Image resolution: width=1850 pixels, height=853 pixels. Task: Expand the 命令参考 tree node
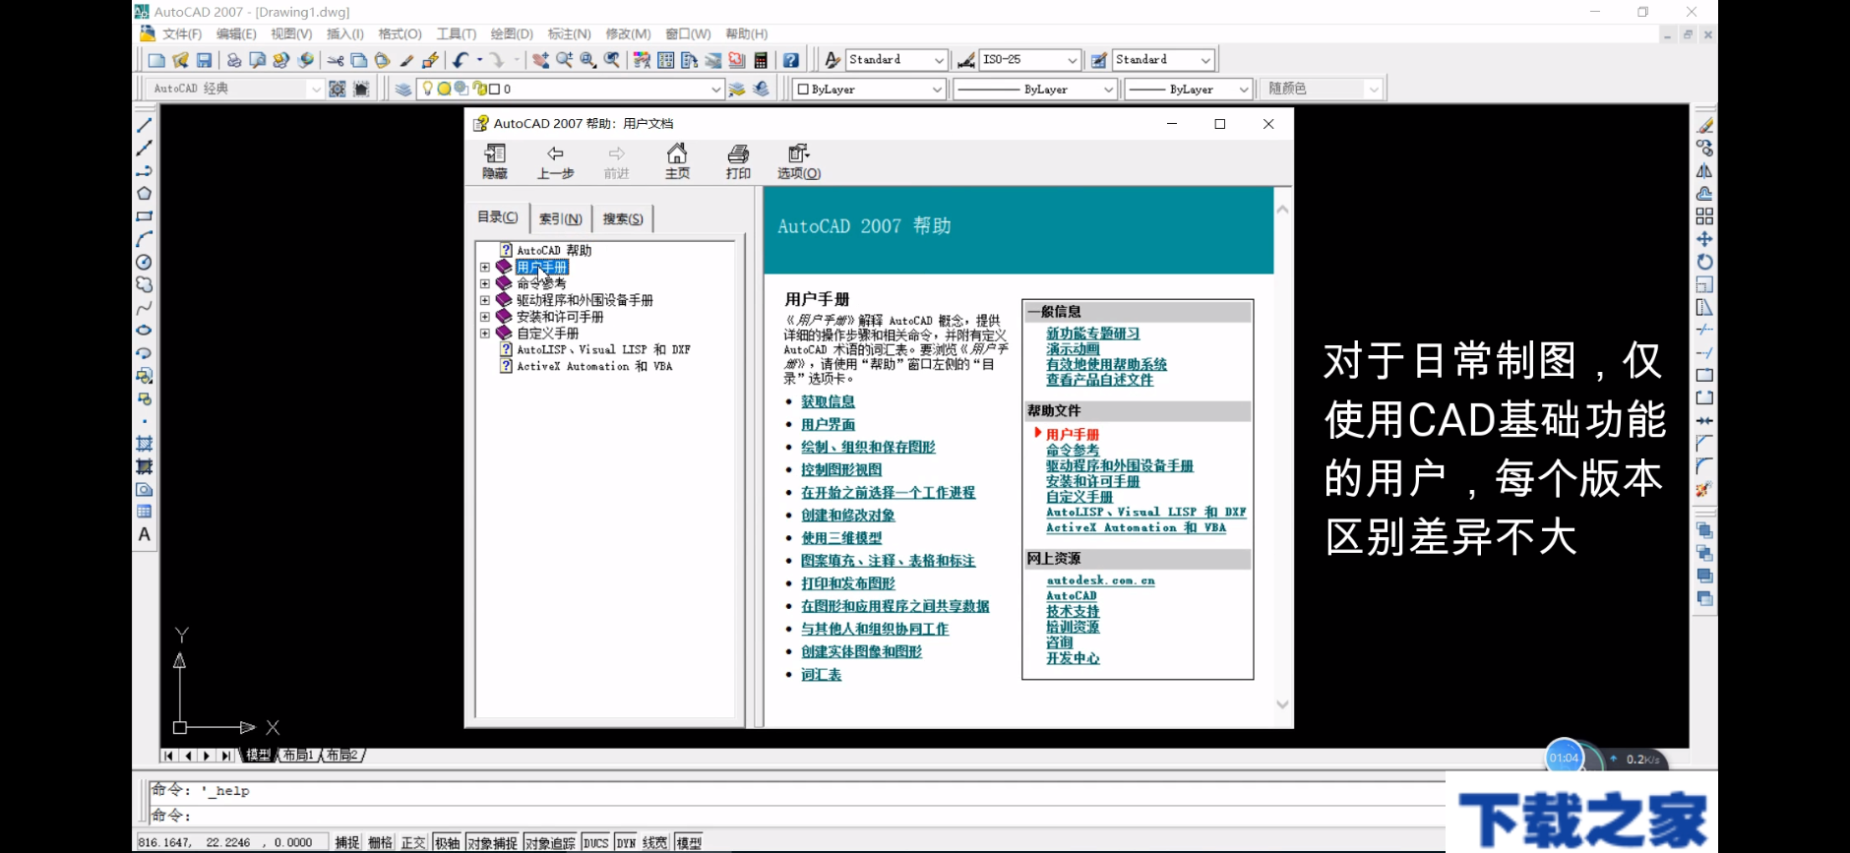tap(485, 284)
